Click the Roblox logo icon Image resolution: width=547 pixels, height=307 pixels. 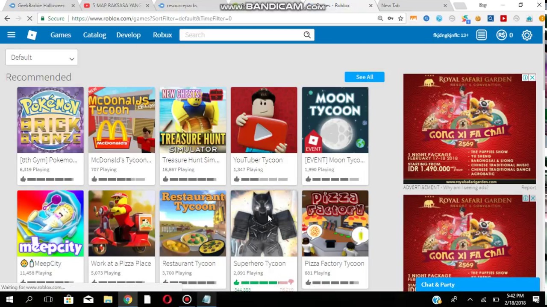32,35
